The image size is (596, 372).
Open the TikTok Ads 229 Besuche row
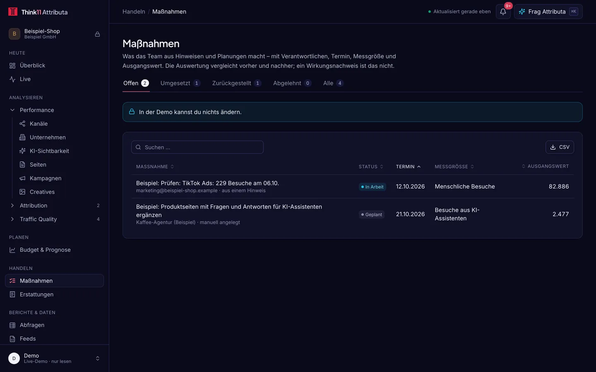pyautogui.click(x=353, y=186)
